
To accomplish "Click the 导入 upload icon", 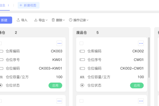I will (18, 20).
